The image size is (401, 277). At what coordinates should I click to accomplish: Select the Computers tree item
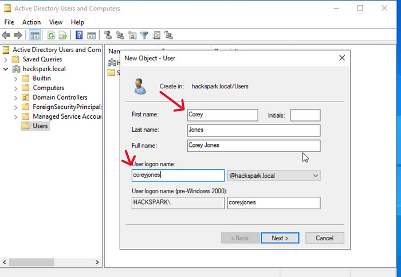pyautogui.click(x=48, y=88)
